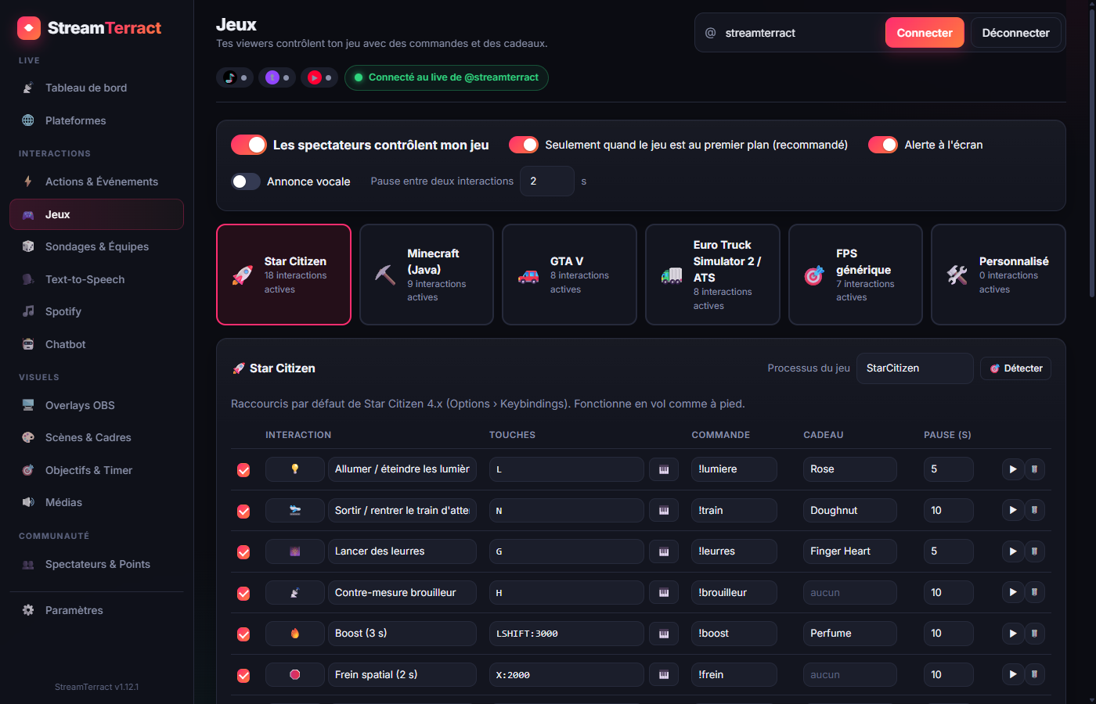Image resolution: width=1096 pixels, height=704 pixels.
Task: Test-play the !brouilleur interaction
Action: point(1013,592)
